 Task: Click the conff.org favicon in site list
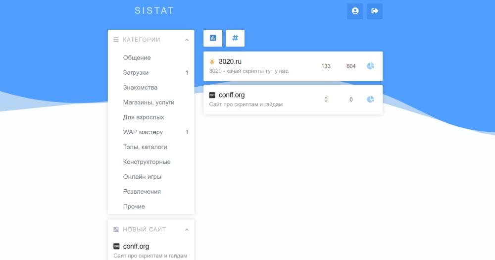(x=212, y=95)
